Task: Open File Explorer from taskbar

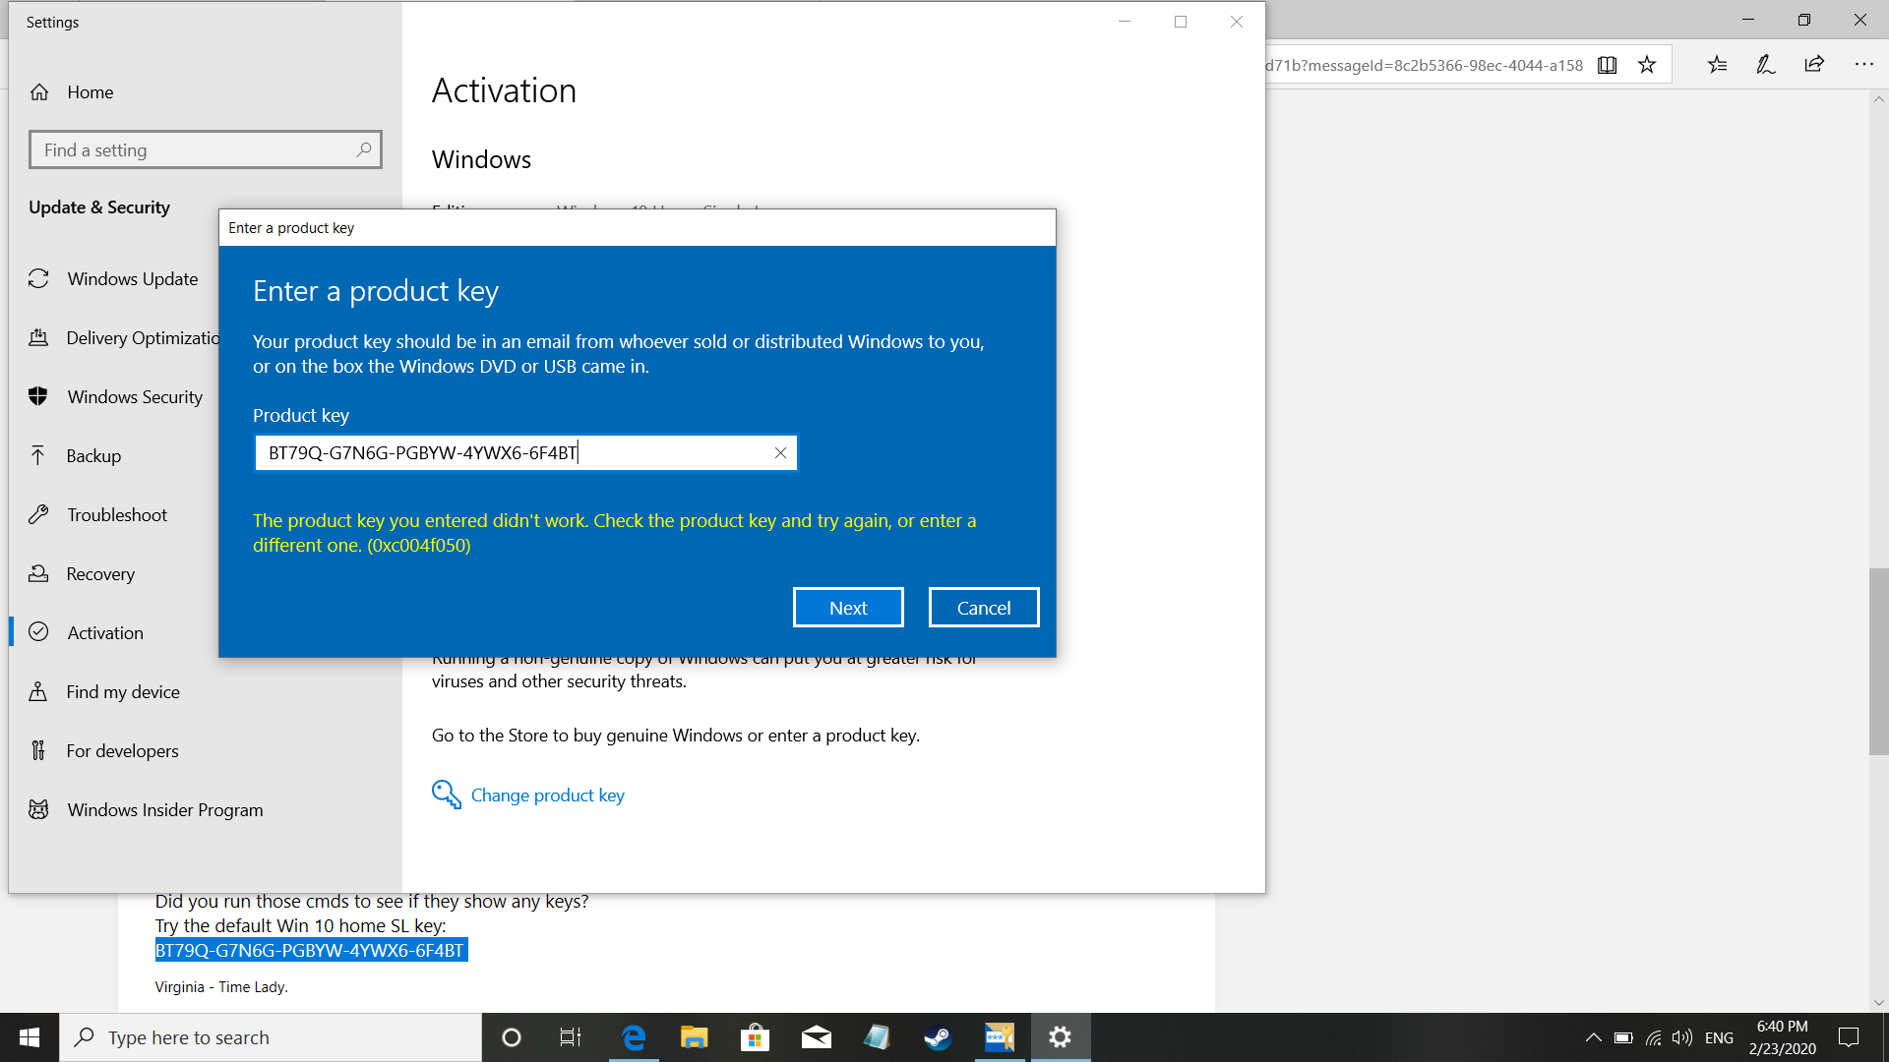Action: tap(695, 1037)
